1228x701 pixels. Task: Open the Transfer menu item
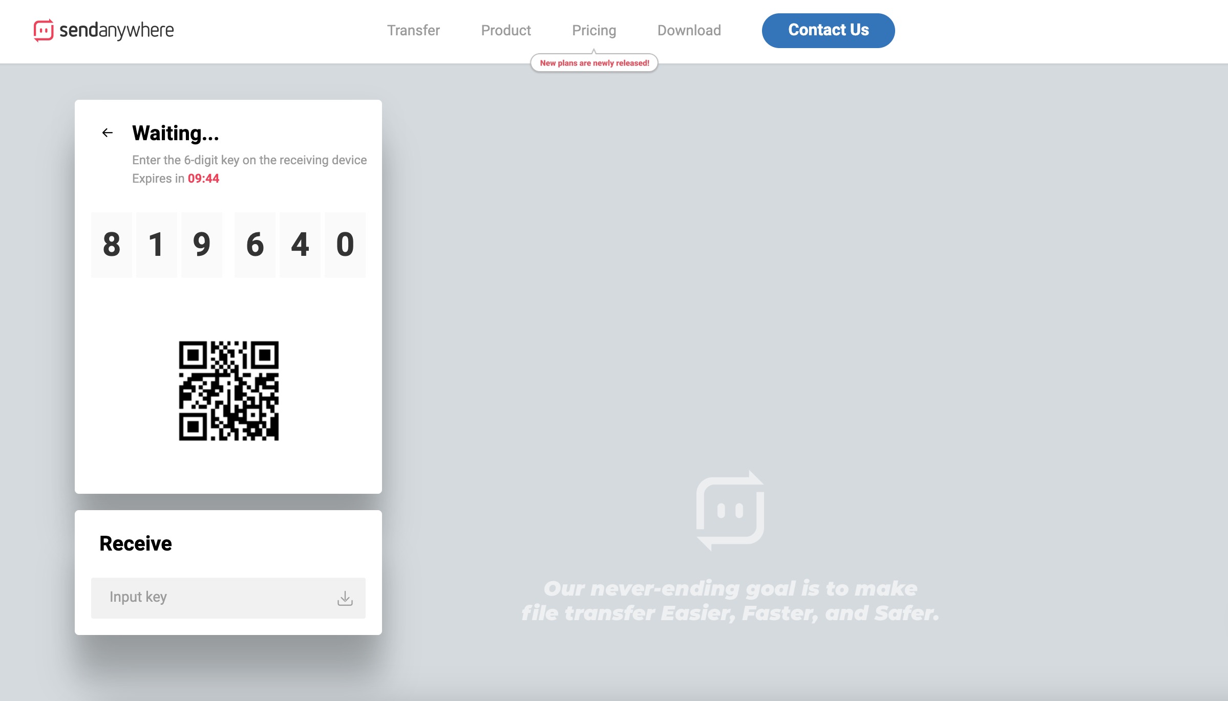[x=413, y=30]
